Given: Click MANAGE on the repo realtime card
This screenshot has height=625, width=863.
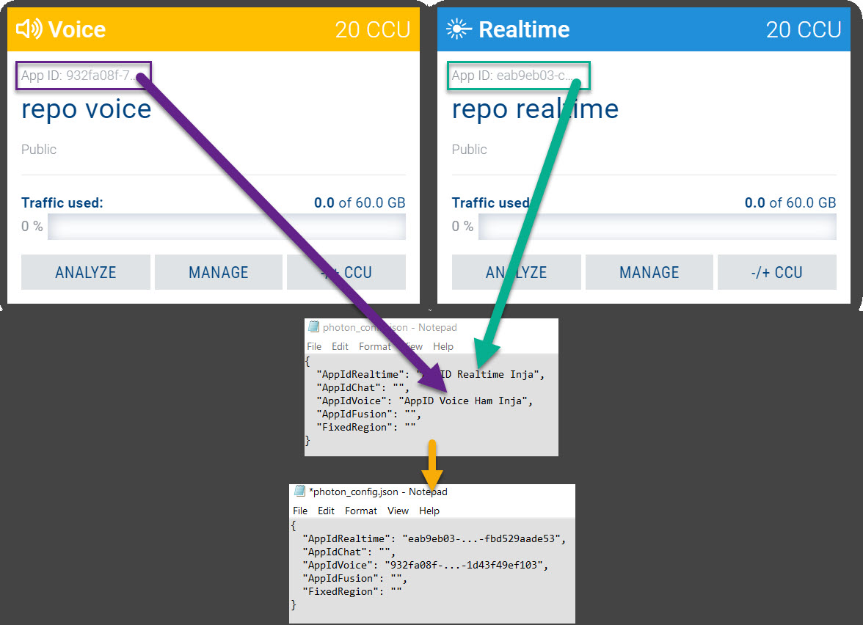Looking at the screenshot, I should [649, 271].
